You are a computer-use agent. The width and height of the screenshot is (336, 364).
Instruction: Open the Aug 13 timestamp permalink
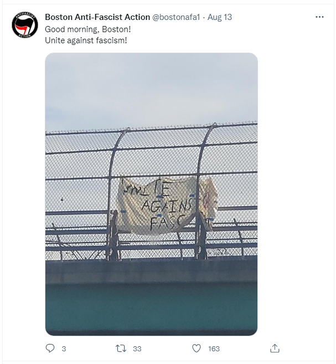(x=220, y=17)
